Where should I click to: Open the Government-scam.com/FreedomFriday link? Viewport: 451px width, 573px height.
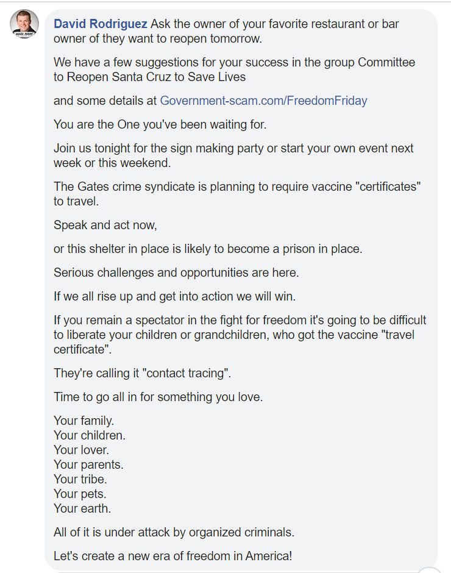click(x=263, y=101)
